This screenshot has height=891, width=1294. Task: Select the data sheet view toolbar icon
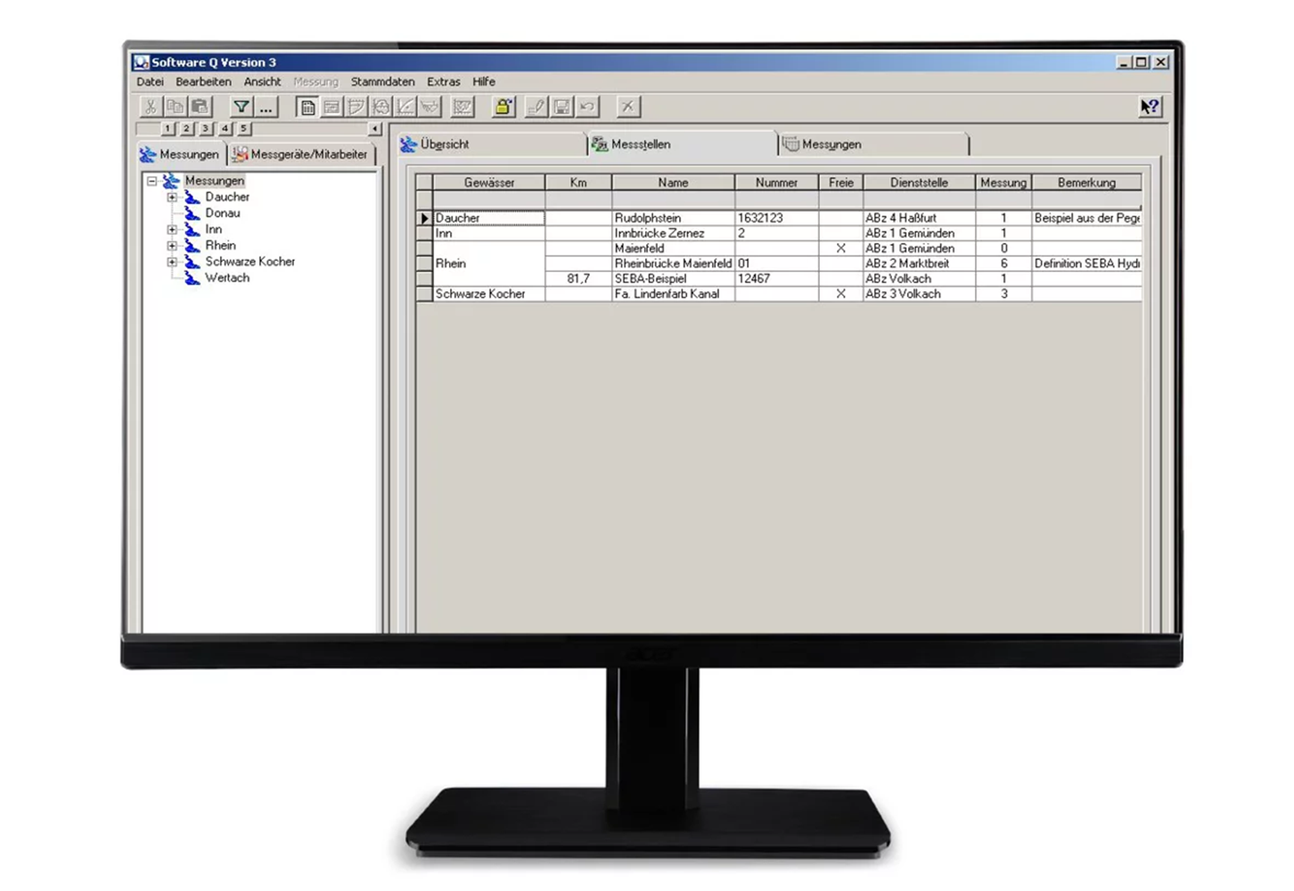tap(307, 107)
